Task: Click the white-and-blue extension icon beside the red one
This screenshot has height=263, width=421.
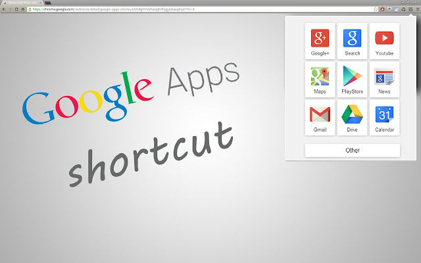Action: [x=389, y=9]
